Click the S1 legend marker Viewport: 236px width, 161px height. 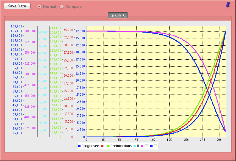click(151, 146)
